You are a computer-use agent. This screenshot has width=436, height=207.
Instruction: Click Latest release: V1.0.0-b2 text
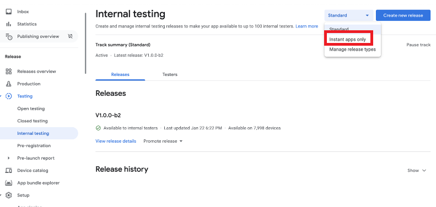pyautogui.click(x=138, y=55)
